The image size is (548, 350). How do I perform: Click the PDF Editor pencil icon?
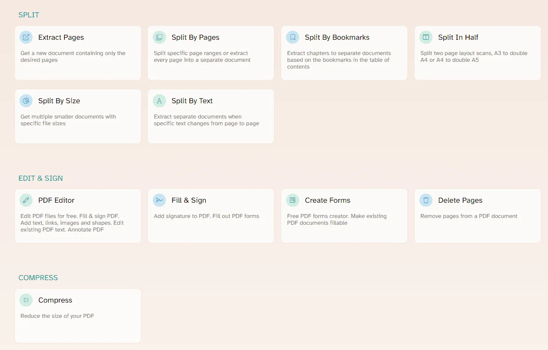(26, 200)
